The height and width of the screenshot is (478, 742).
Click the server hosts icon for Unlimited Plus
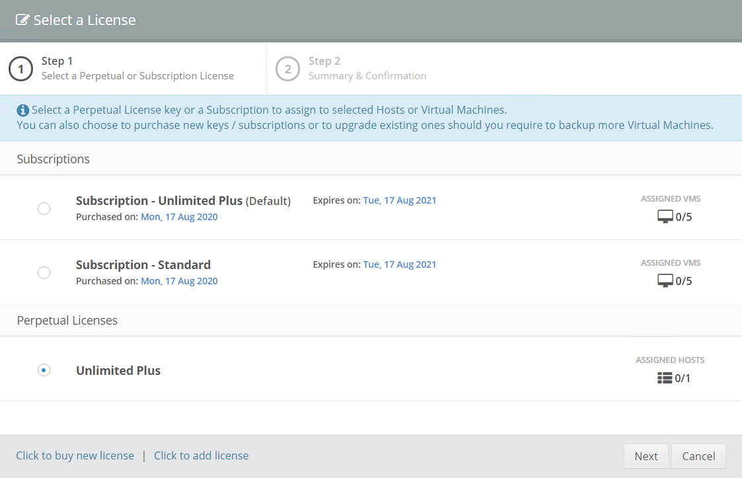[x=664, y=378]
